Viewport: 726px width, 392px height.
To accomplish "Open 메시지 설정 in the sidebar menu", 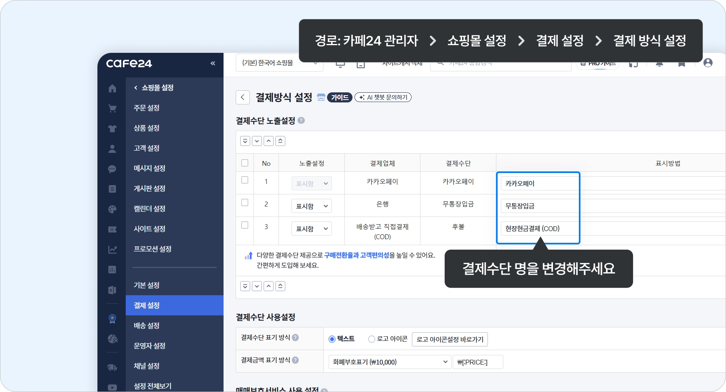I will click(x=150, y=168).
